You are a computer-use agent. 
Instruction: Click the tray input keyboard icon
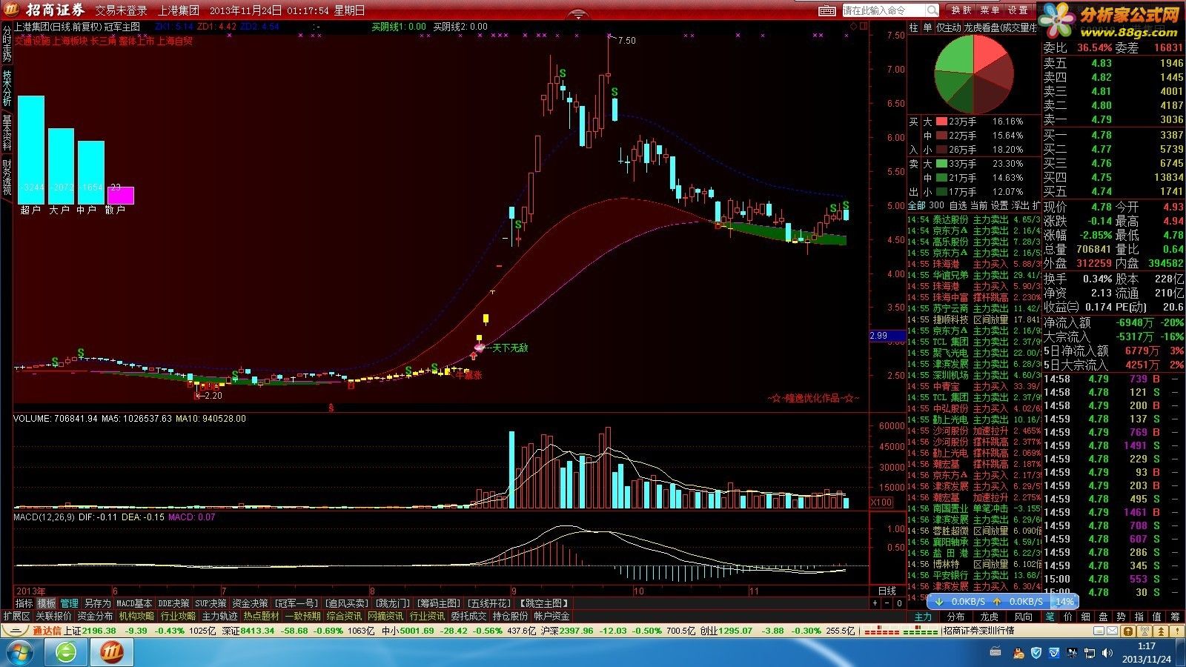tap(995, 653)
